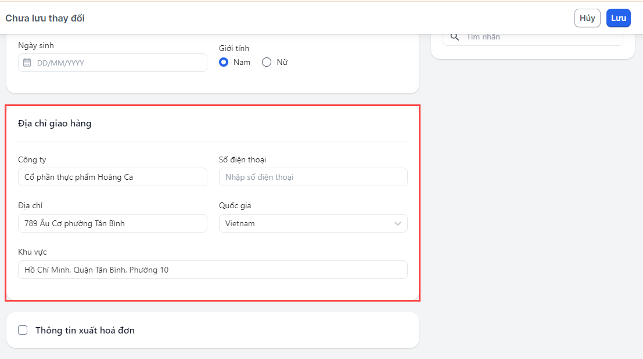Click the Khu vực field label
This screenshot has width=643, height=359.
(x=33, y=252)
